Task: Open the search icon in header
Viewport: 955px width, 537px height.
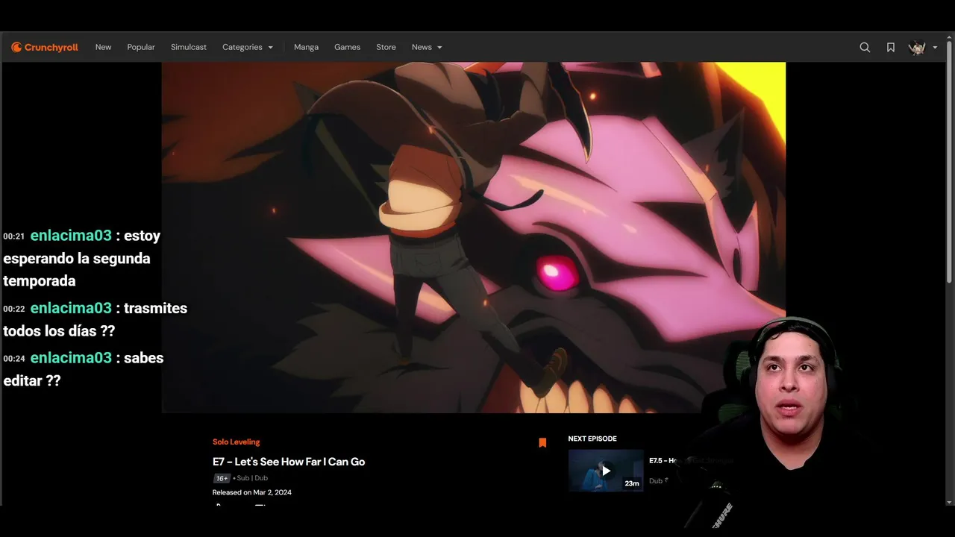Action: (865, 47)
